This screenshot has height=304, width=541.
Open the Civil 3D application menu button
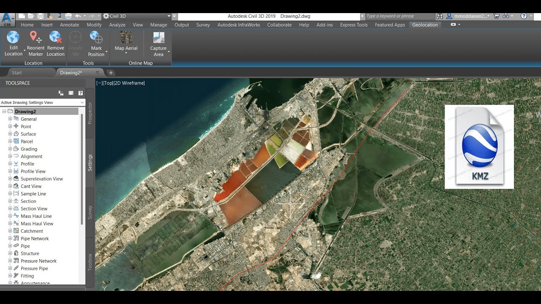click(x=8, y=20)
